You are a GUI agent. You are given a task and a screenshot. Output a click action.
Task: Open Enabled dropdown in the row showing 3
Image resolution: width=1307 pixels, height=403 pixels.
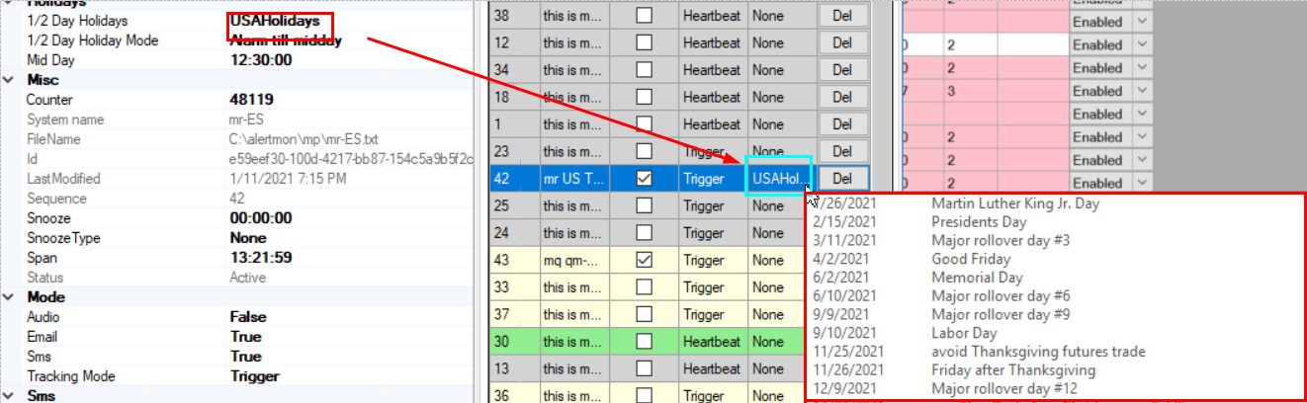point(1145,92)
